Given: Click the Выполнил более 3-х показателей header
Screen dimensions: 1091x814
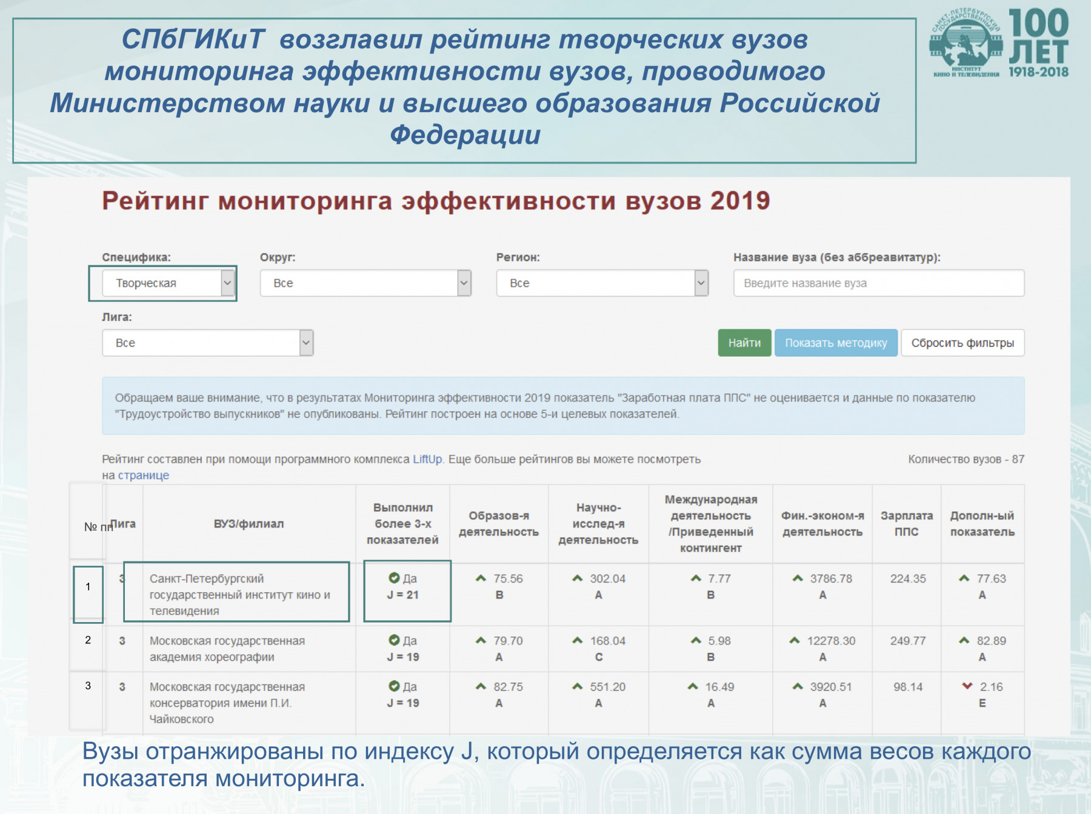Looking at the screenshot, I should 402,524.
